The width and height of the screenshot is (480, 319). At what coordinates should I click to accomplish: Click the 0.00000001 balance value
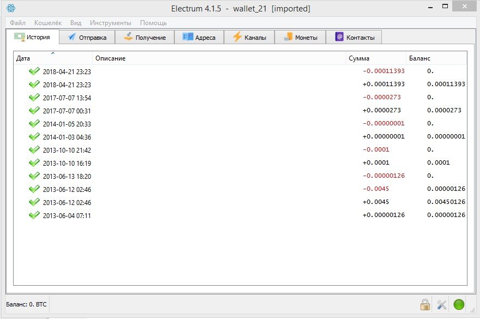446,136
